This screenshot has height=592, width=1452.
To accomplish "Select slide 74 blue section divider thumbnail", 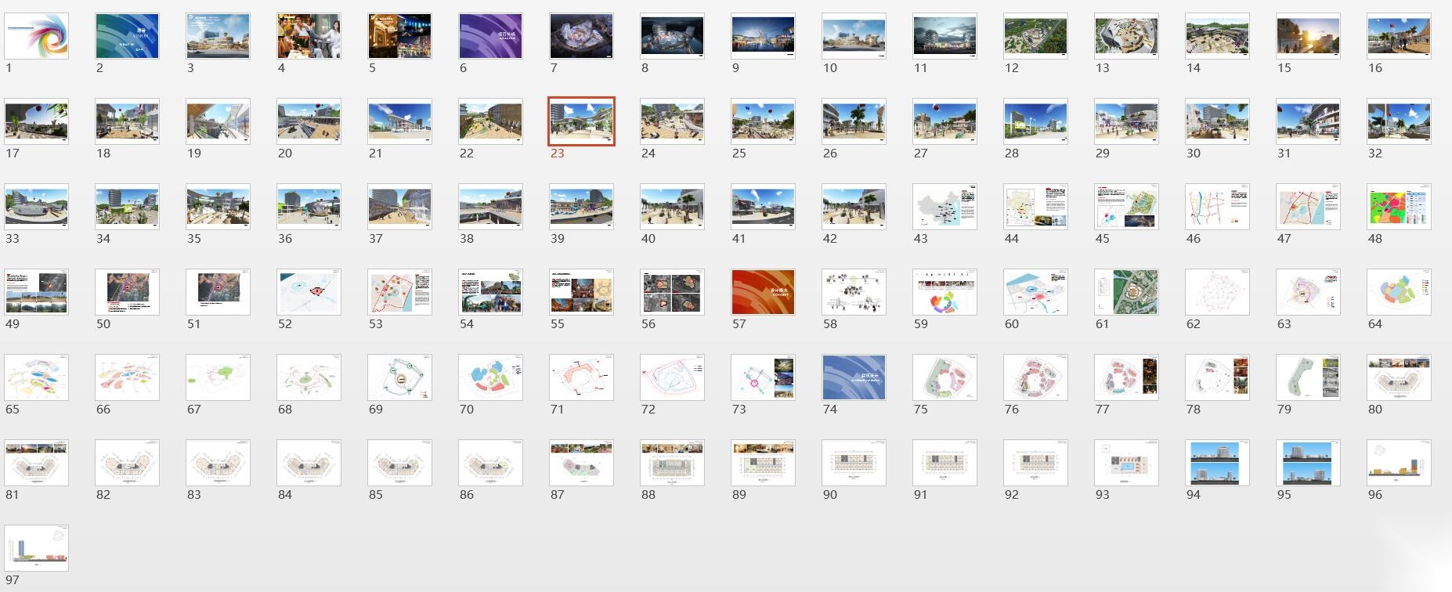I will pos(854,377).
